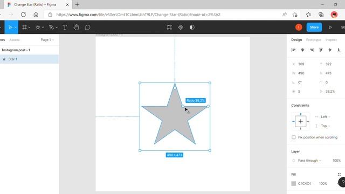Open the help question mark button
Viewport: 345px width, 194px height.
tap(342, 182)
